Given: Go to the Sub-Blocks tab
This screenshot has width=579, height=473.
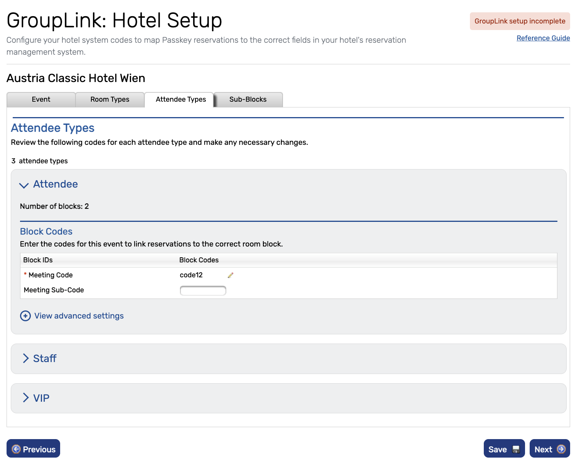Looking at the screenshot, I should click(x=248, y=99).
